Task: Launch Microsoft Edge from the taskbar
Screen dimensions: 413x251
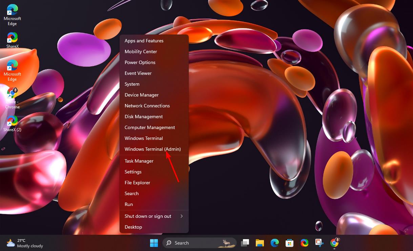Action: [275, 243]
